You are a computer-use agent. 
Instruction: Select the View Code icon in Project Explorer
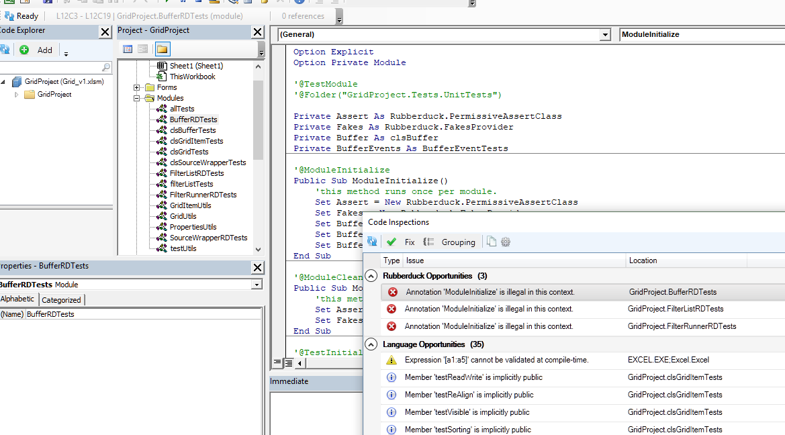pyautogui.click(x=128, y=49)
